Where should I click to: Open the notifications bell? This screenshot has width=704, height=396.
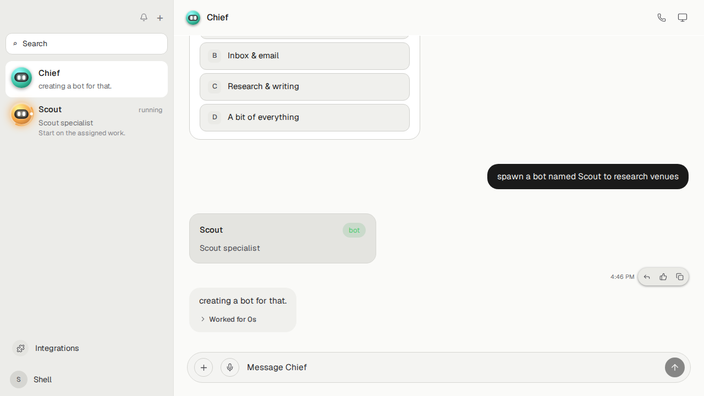pyautogui.click(x=144, y=18)
